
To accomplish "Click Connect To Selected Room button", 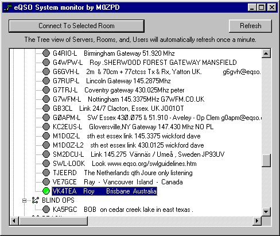I will pos(76,26).
